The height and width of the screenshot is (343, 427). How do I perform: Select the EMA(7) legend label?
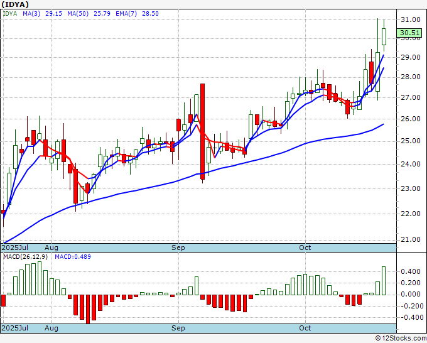pos(126,14)
